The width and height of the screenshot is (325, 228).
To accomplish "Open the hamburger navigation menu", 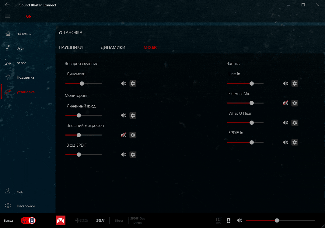I will click(x=8, y=16).
